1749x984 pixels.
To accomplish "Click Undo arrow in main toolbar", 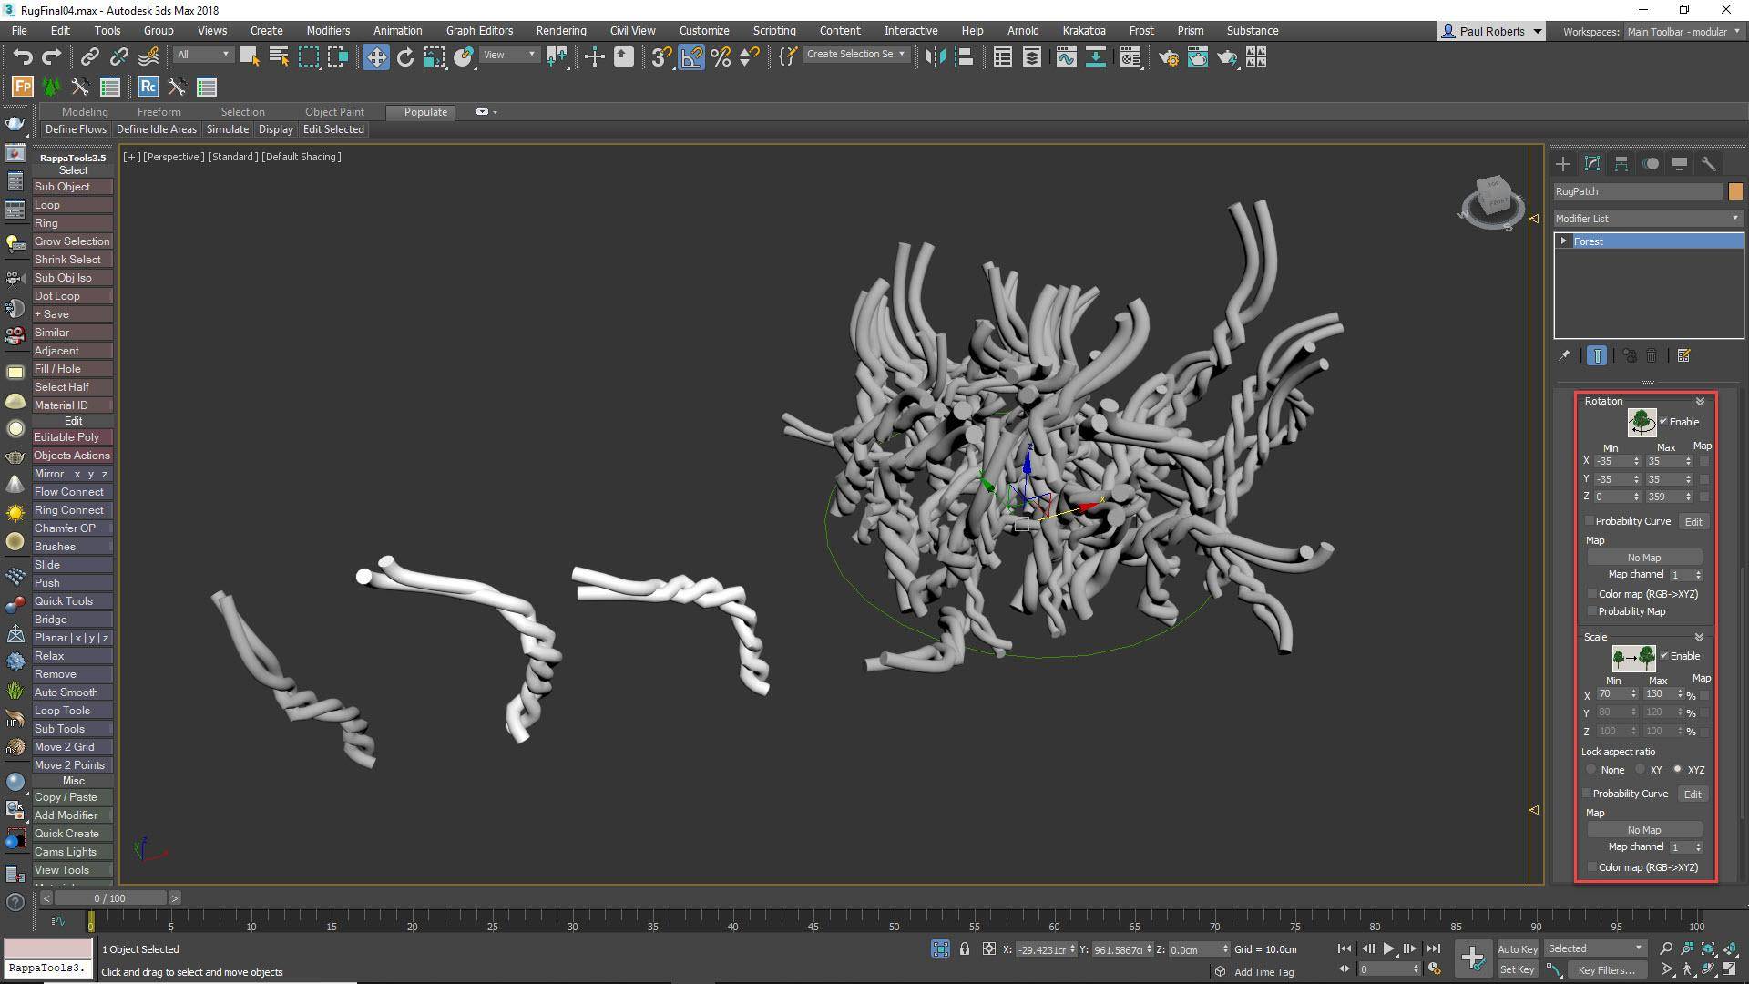I will point(23,57).
